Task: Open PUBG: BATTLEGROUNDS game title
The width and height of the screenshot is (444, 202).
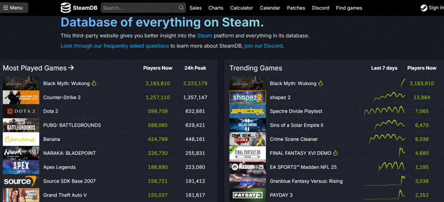Action: (72, 125)
